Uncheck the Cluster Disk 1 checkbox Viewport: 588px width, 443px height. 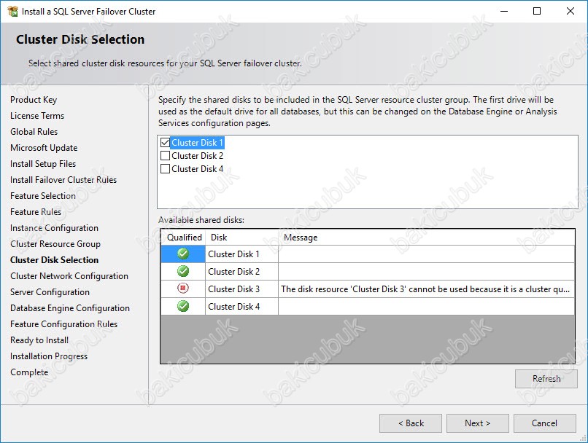[x=165, y=143]
